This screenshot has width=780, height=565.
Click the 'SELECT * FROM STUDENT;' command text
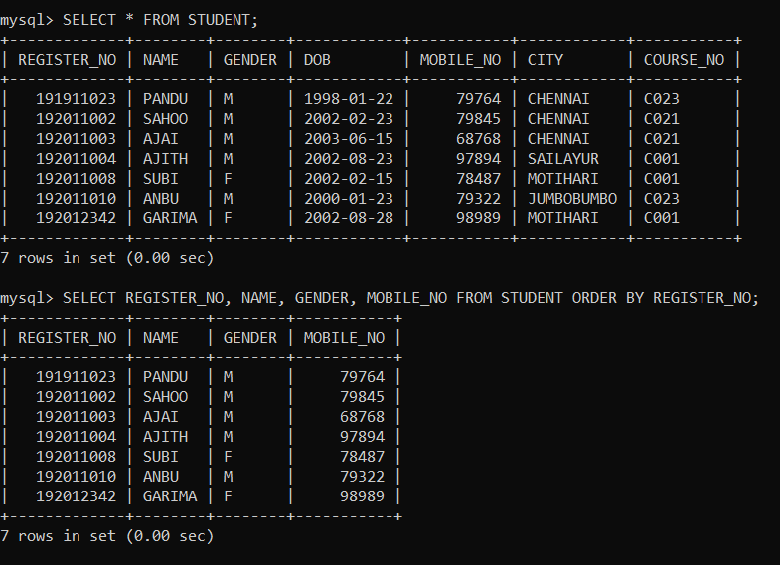(x=160, y=20)
